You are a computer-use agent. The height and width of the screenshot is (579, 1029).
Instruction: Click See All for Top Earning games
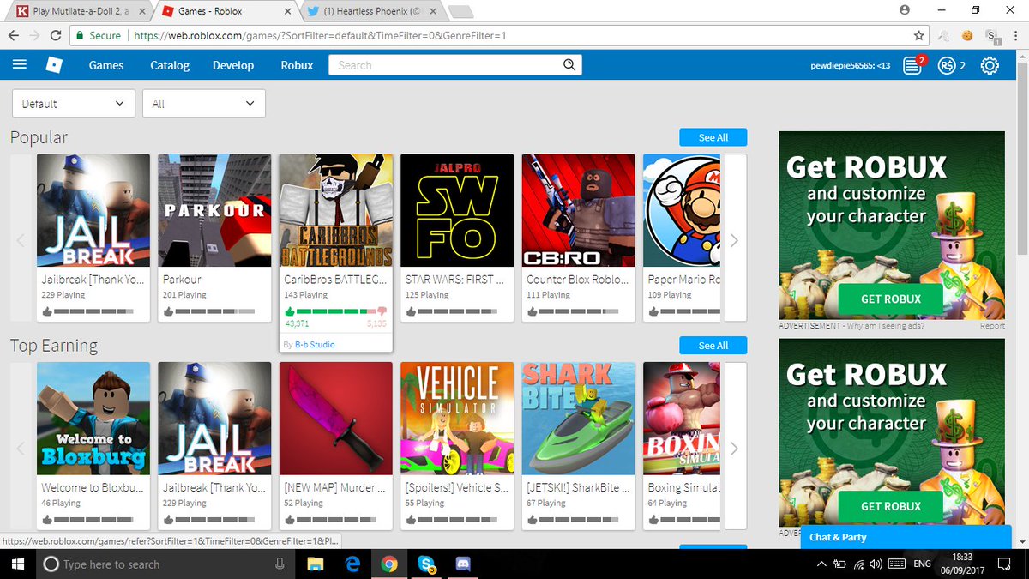713,346
